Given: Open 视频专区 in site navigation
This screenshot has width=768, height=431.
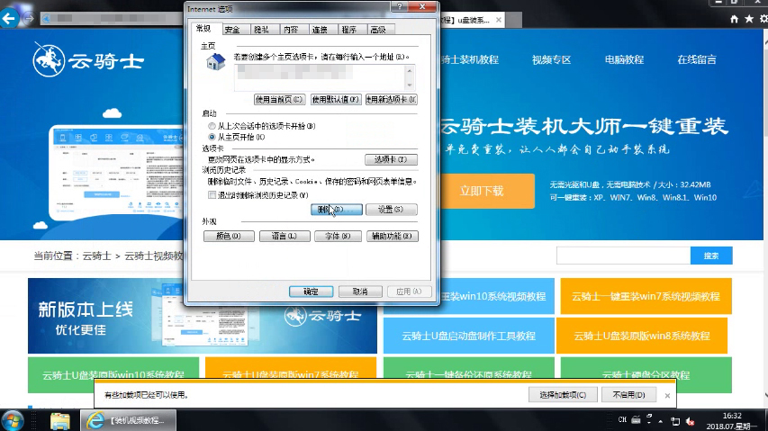Looking at the screenshot, I should tap(552, 59).
